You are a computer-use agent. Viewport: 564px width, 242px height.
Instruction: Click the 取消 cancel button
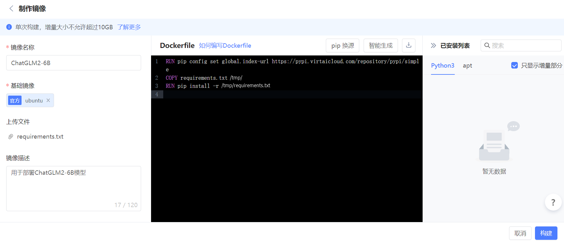pyautogui.click(x=520, y=233)
